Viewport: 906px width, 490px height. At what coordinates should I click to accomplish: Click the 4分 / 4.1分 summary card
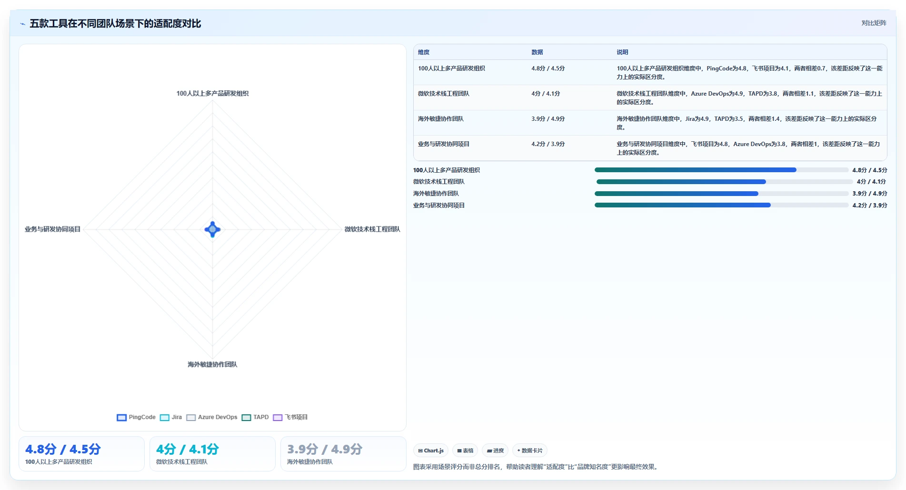212,454
